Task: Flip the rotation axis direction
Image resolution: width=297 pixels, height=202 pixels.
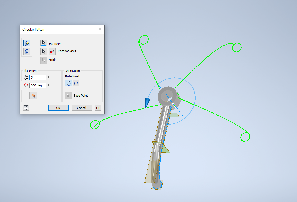Action: (x=52, y=51)
